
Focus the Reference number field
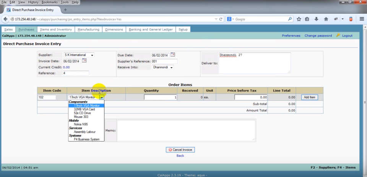pos(76,73)
